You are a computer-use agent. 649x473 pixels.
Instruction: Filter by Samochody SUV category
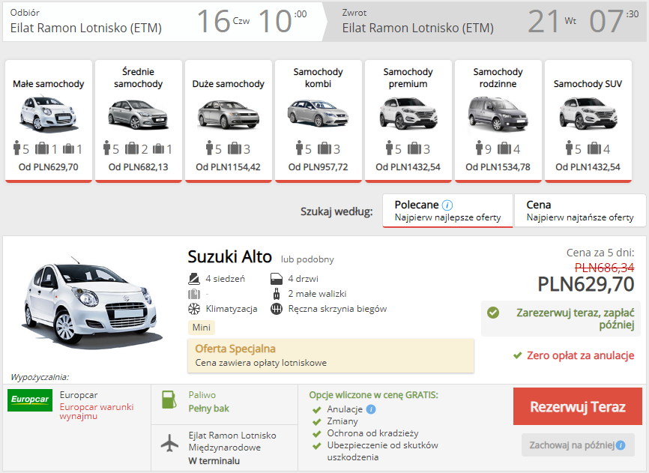pyautogui.click(x=588, y=121)
